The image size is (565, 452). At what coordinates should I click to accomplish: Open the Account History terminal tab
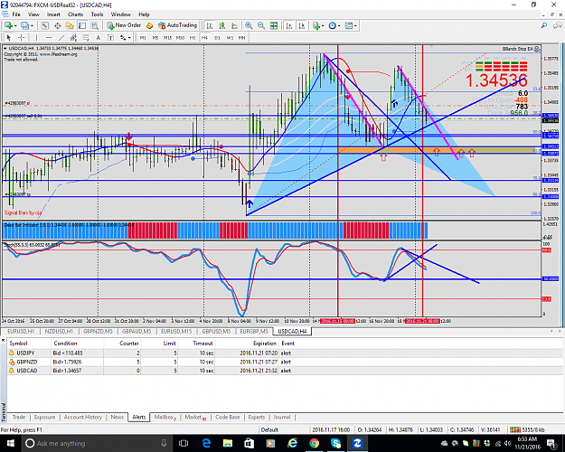pos(83,417)
